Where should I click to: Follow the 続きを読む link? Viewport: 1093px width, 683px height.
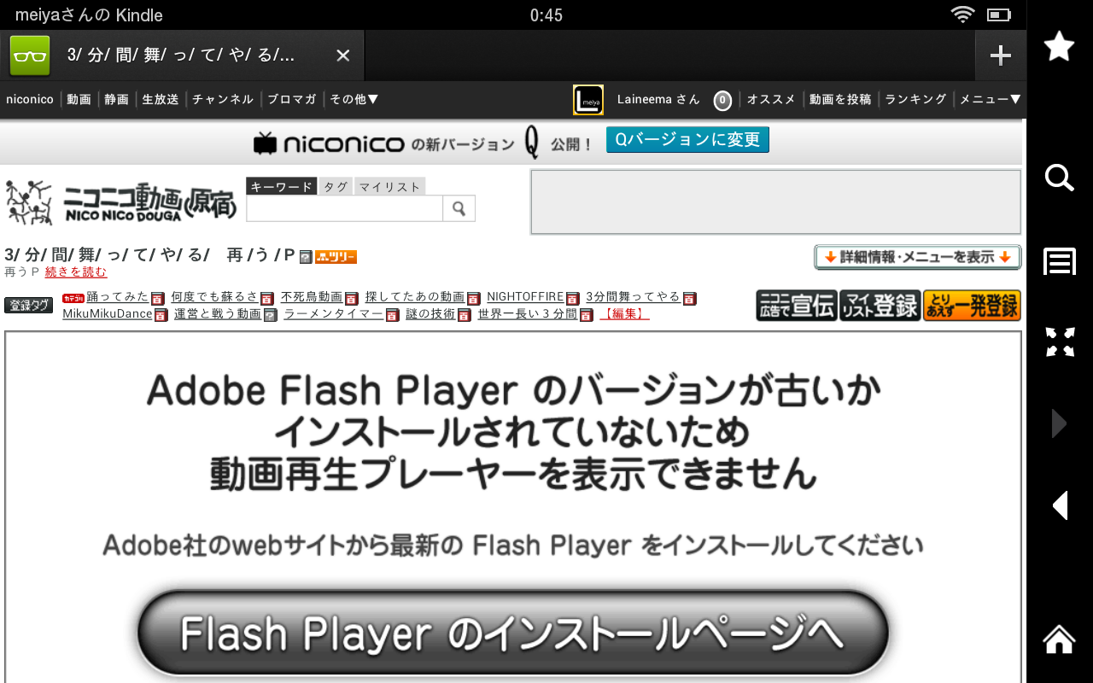click(x=76, y=272)
